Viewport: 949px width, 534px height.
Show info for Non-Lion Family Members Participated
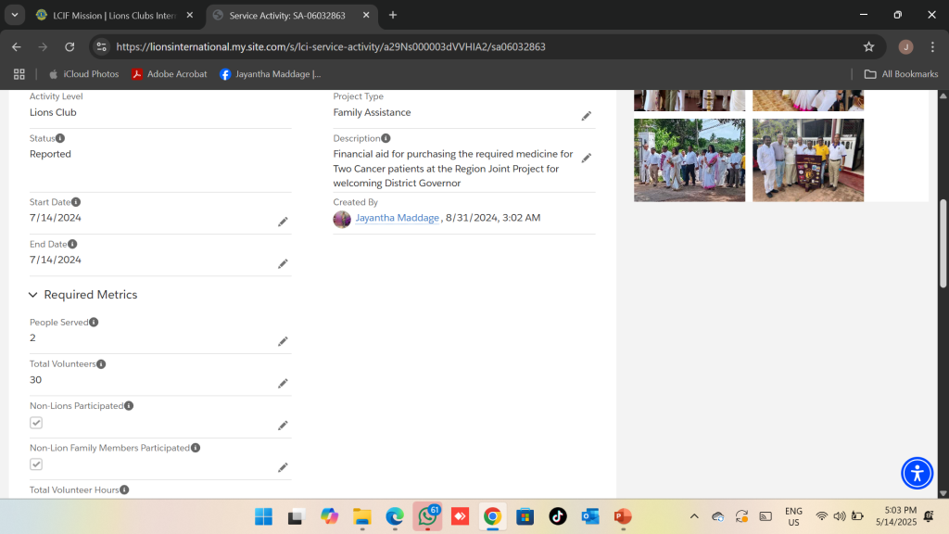(x=196, y=448)
